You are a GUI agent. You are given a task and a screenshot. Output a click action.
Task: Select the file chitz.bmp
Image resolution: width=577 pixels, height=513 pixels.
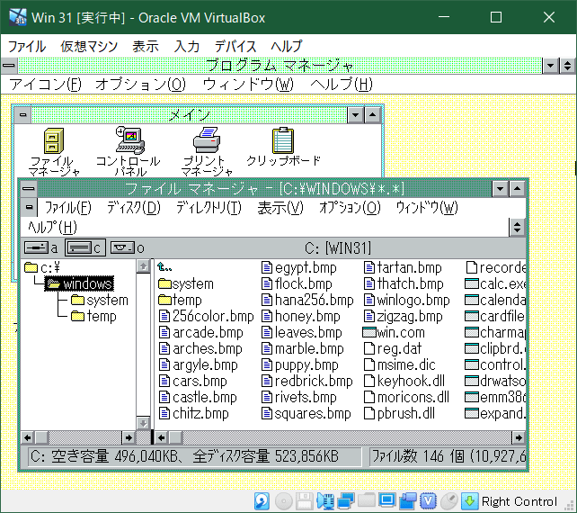[194, 413]
